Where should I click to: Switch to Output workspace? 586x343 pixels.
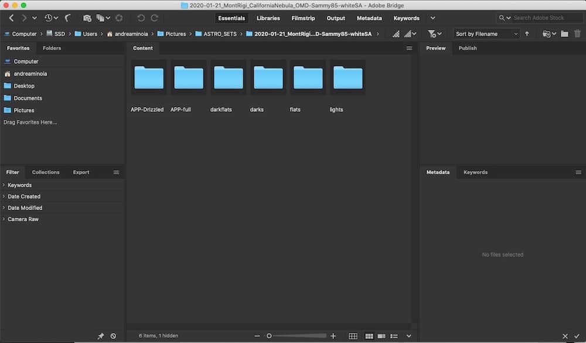(336, 18)
